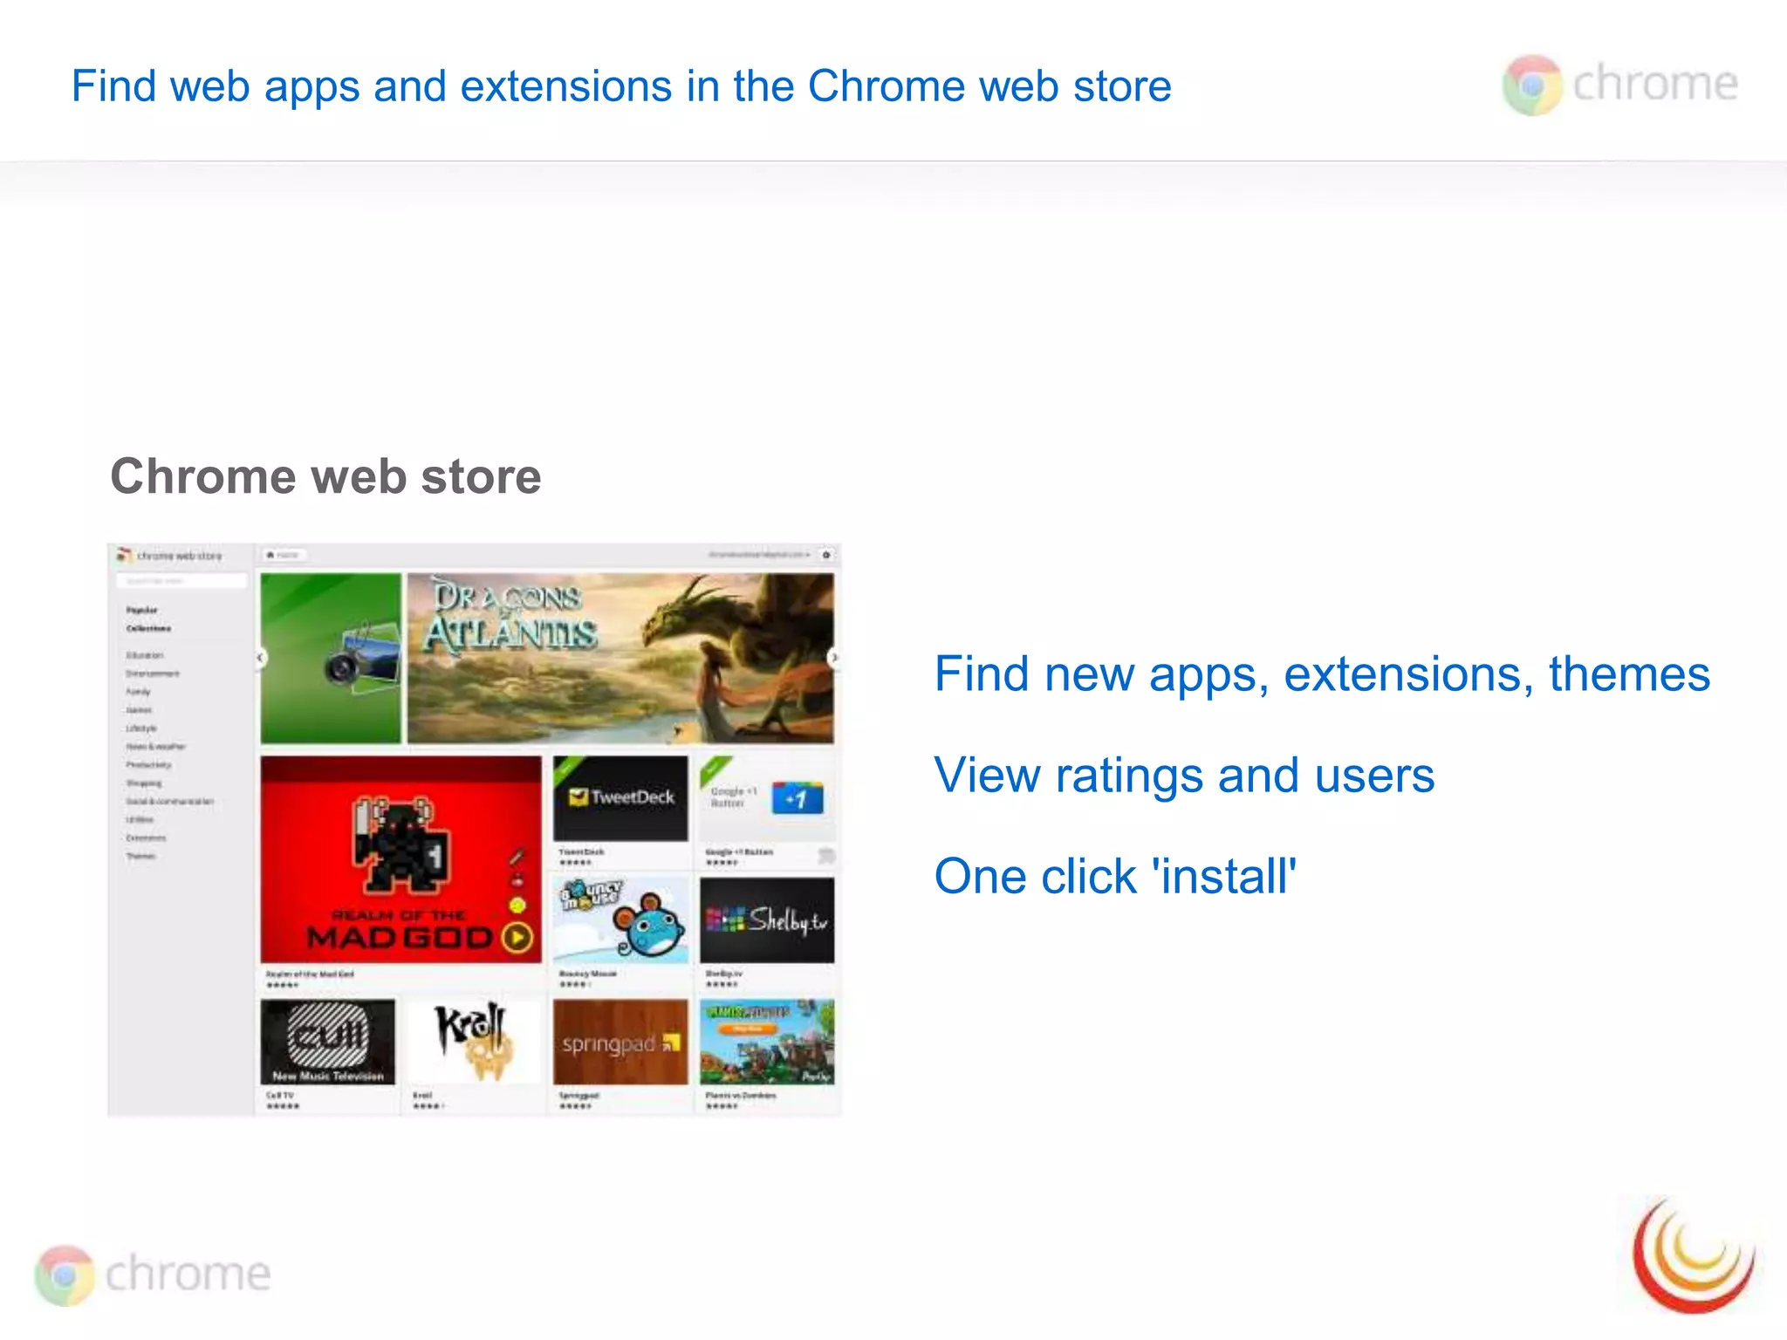Open the settings gear in the store header
This screenshot has height=1340, width=1787.
pyautogui.click(x=826, y=555)
